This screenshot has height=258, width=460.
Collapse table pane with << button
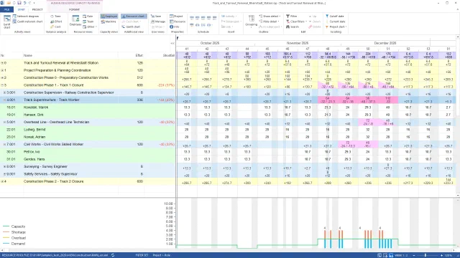[172, 43]
